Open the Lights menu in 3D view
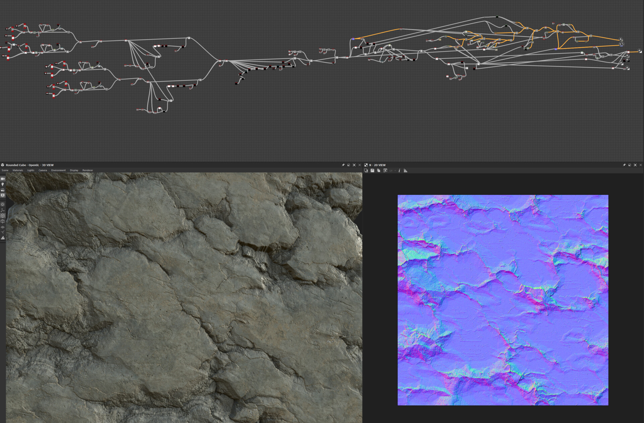This screenshot has height=423, width=644. (31, 170)
